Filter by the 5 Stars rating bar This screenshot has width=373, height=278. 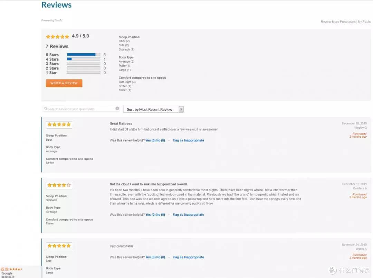[84, 55]
